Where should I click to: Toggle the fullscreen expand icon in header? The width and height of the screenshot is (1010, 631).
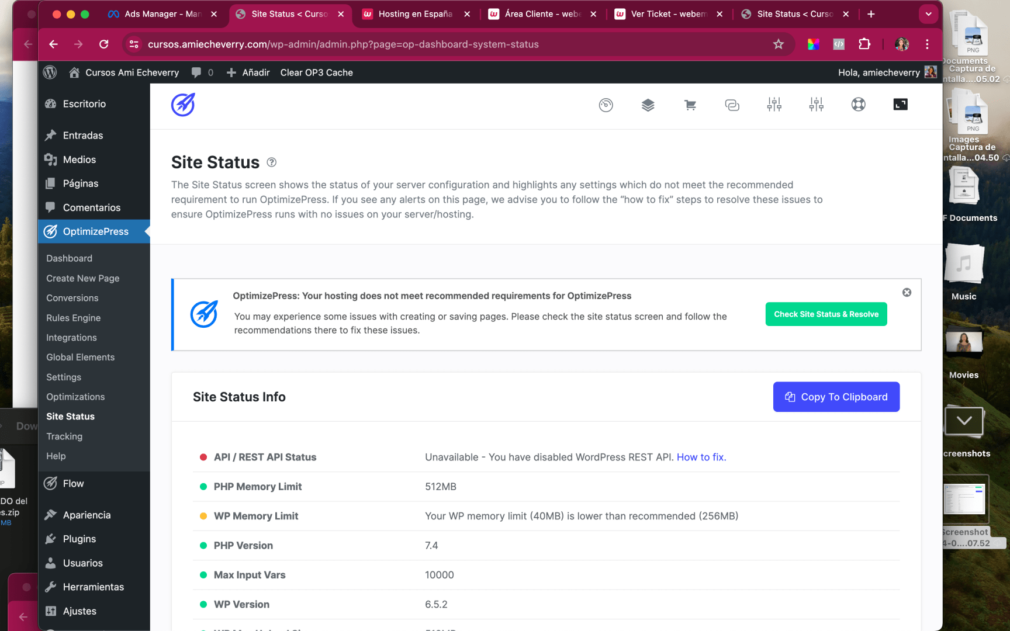click(x=901, y=105)
